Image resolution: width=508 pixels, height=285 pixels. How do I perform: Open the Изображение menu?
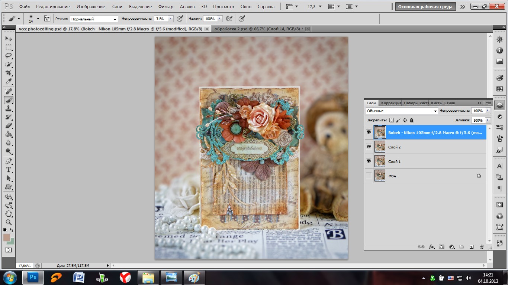point(91,7)
